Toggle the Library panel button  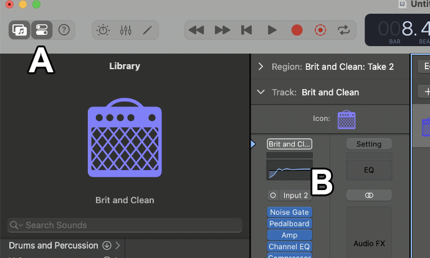[x=20, y=30]
